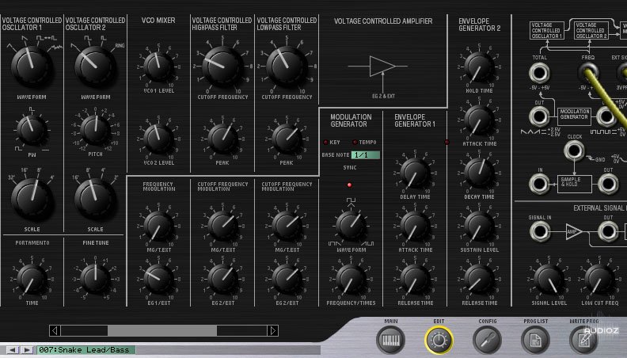Click Envelope Generator 2 ATTACK TIME knob
Image resolution: width=627 pixels, height=358 pixels.
[479, 120]
